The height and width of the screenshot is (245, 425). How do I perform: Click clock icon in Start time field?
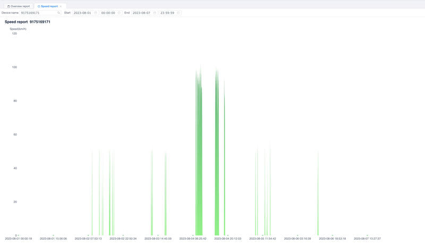tap(119, 12)
